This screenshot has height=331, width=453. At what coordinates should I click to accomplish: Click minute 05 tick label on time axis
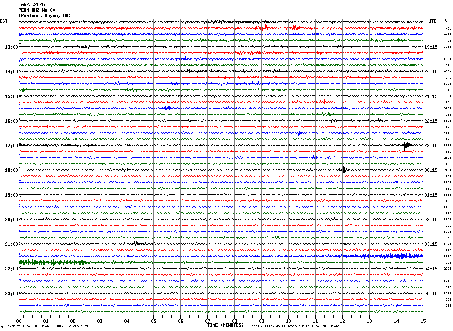153,321
